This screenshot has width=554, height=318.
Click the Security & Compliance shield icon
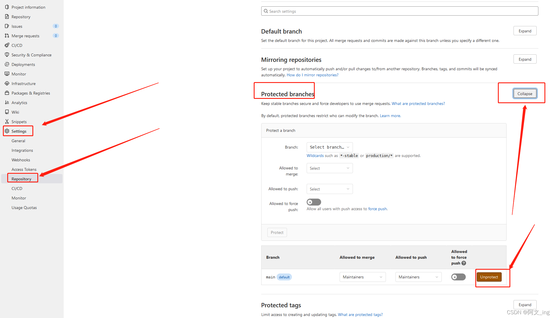point(7,55)
